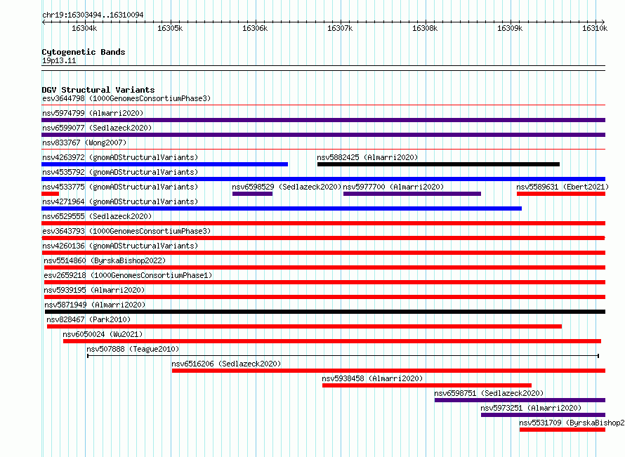Screen dimensions: 625x457
Task: Click the short red nsv4533775 variant bar
Action: (x=51, y=194)
